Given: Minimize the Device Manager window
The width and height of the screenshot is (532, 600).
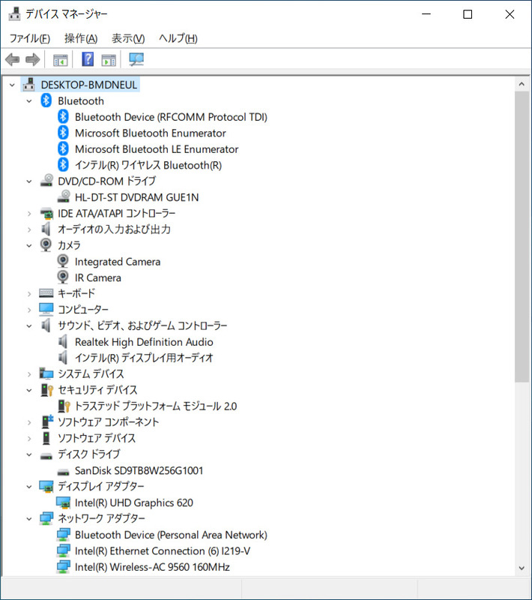Looking at the screenshot, I should (426, 14).
